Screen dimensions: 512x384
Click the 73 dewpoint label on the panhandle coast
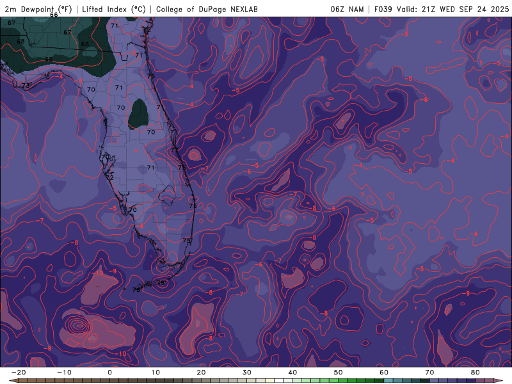click(26, 86)
